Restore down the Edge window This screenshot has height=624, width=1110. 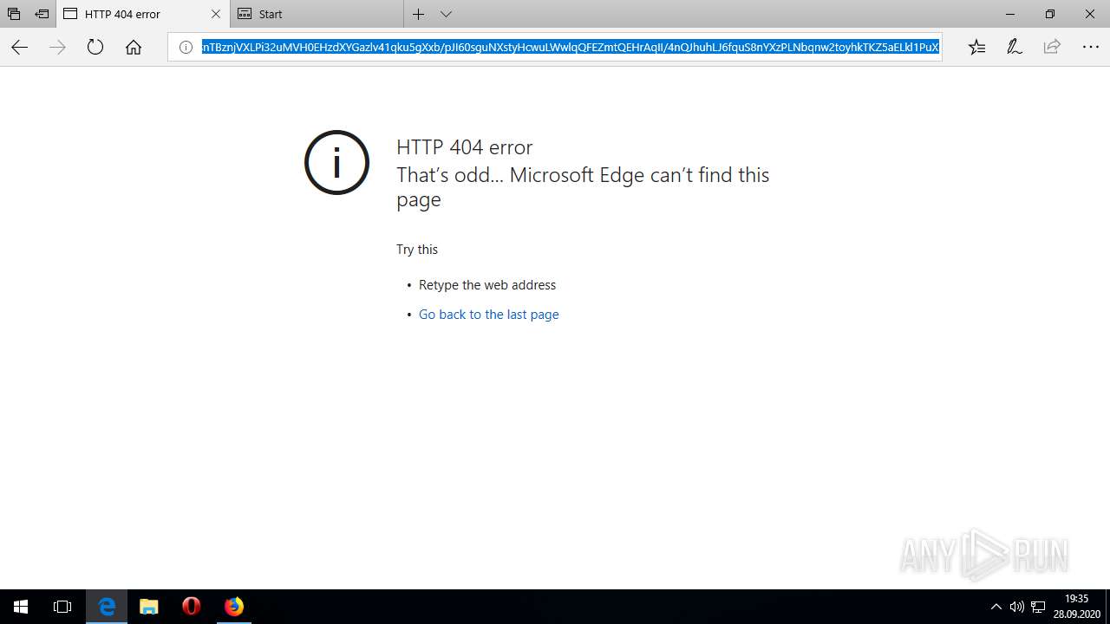1050,14
